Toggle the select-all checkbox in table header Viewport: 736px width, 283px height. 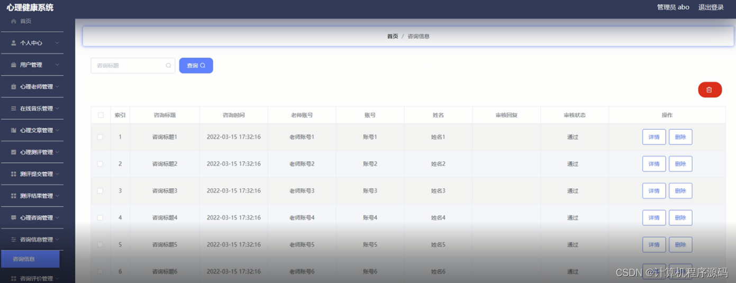(x=101, y=115)
